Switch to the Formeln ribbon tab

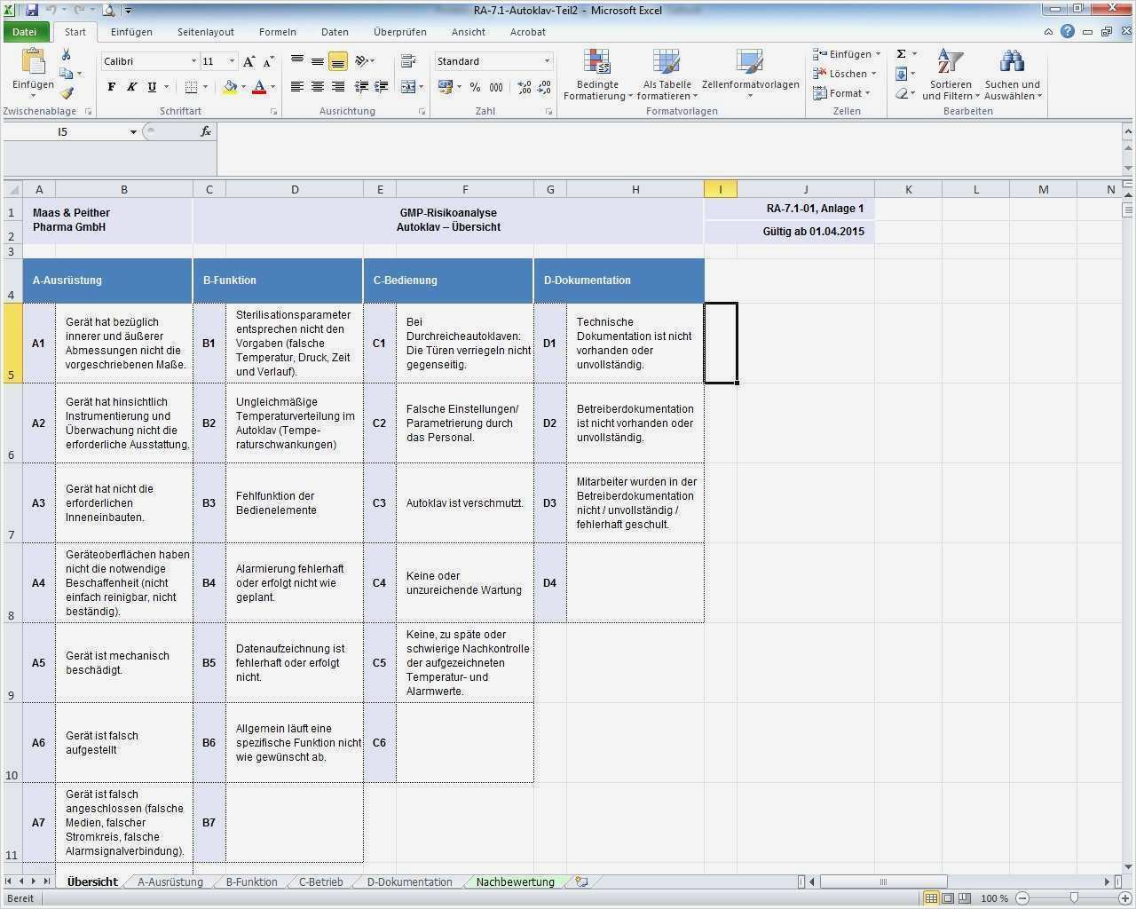coord(278,32)
